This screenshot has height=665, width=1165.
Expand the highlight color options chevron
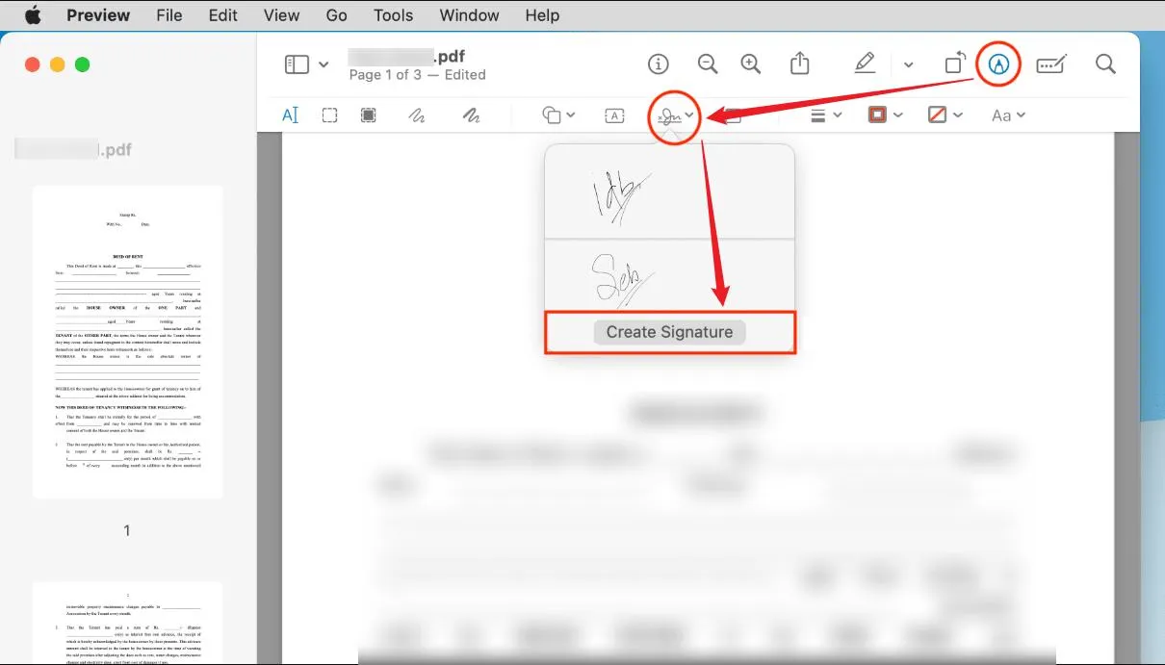pos(908,64)
